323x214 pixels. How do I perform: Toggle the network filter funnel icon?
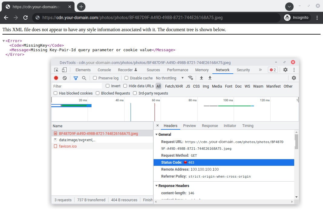point(76,78)
